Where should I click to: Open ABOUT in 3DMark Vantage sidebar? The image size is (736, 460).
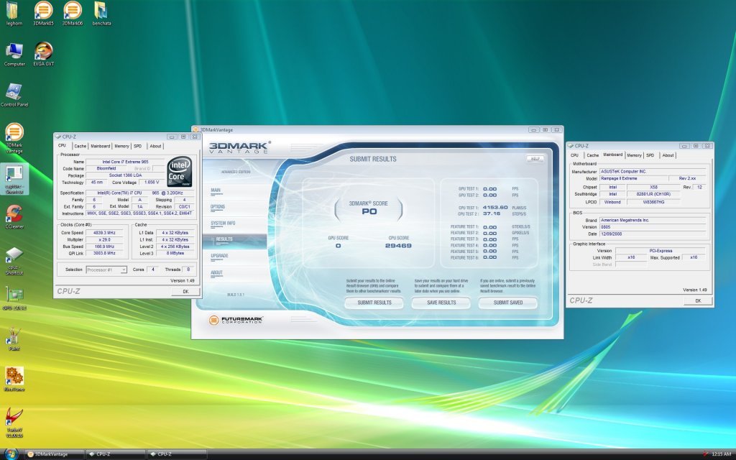(216, 272)
